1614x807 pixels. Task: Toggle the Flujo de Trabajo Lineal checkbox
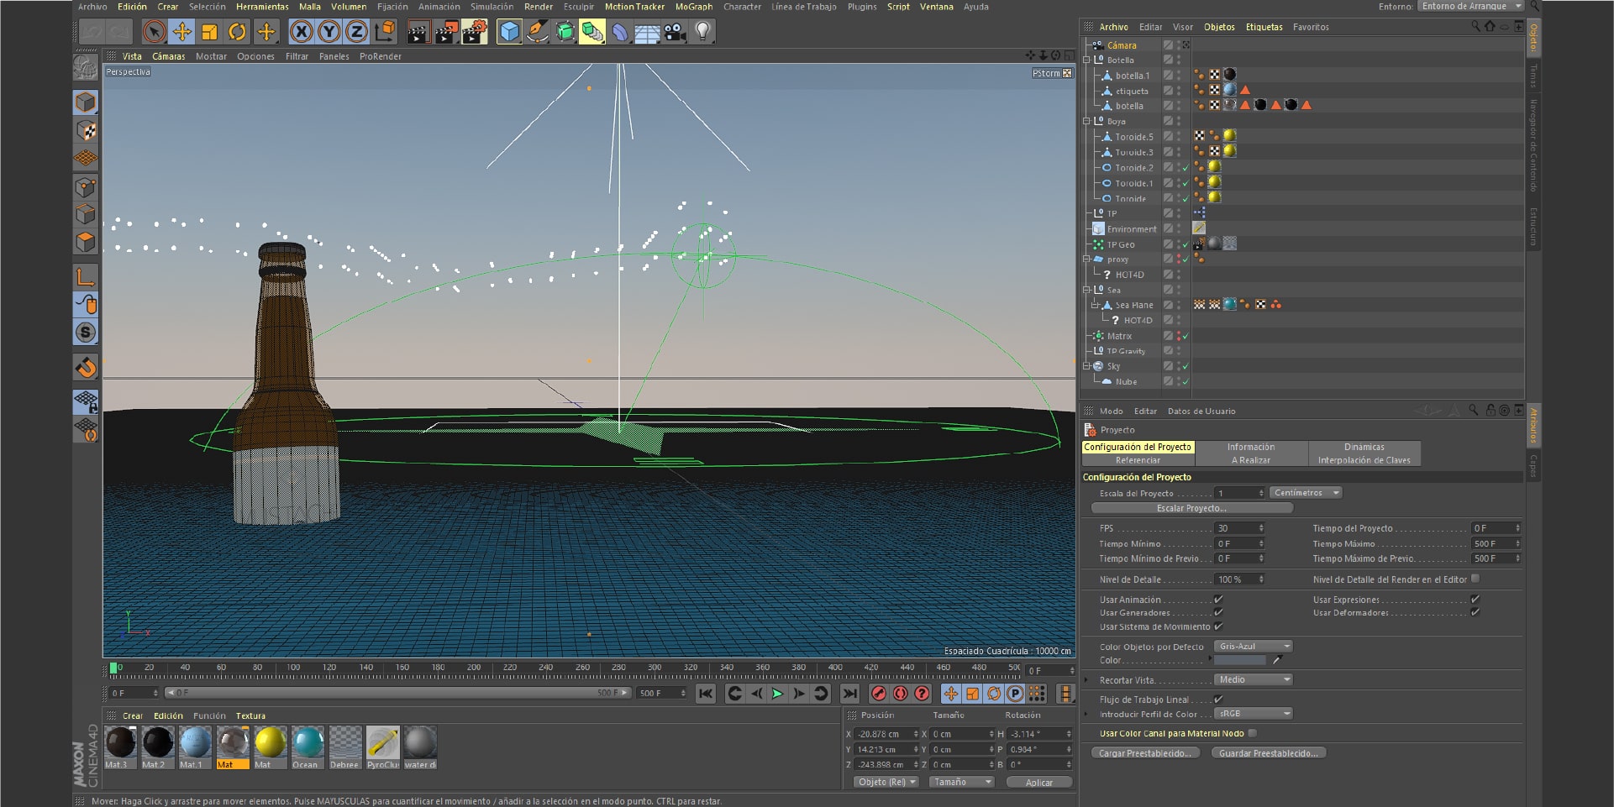tap(1217, 699)
